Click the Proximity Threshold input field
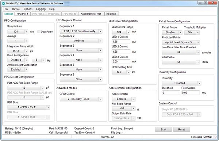This screenshot has height=141, width=219. click(171, 93)
